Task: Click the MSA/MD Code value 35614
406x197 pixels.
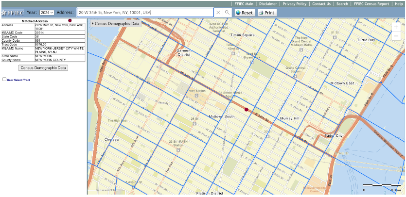Action: point(60,33)
